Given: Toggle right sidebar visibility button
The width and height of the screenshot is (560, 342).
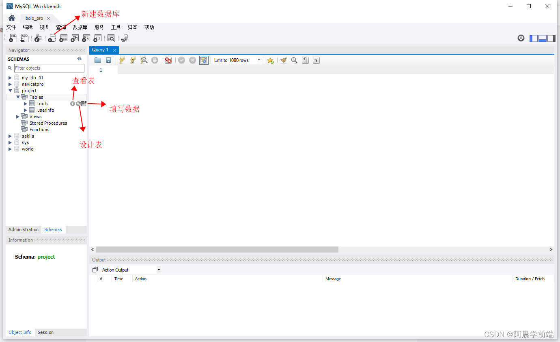Looking at the screenshot, I should click(551, 38).
